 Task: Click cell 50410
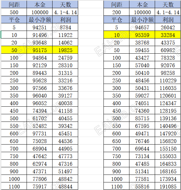142,73
